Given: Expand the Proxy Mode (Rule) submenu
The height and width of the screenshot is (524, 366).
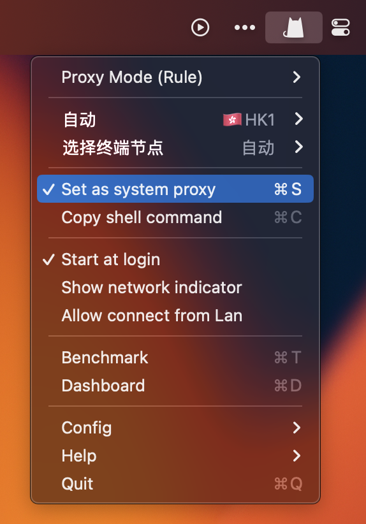Looking at the screenshot, I should tap(175, 77).
